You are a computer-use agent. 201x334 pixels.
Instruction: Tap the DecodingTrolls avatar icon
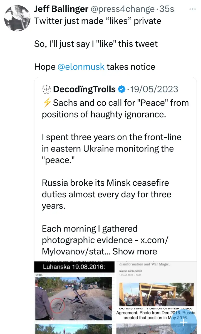click(x=46, y=89)
